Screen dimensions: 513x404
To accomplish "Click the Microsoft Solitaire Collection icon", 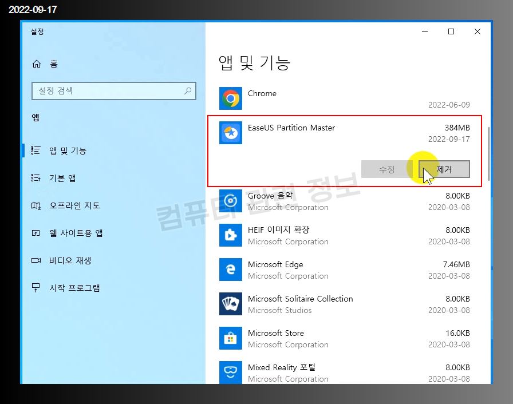I will (231, 304).
